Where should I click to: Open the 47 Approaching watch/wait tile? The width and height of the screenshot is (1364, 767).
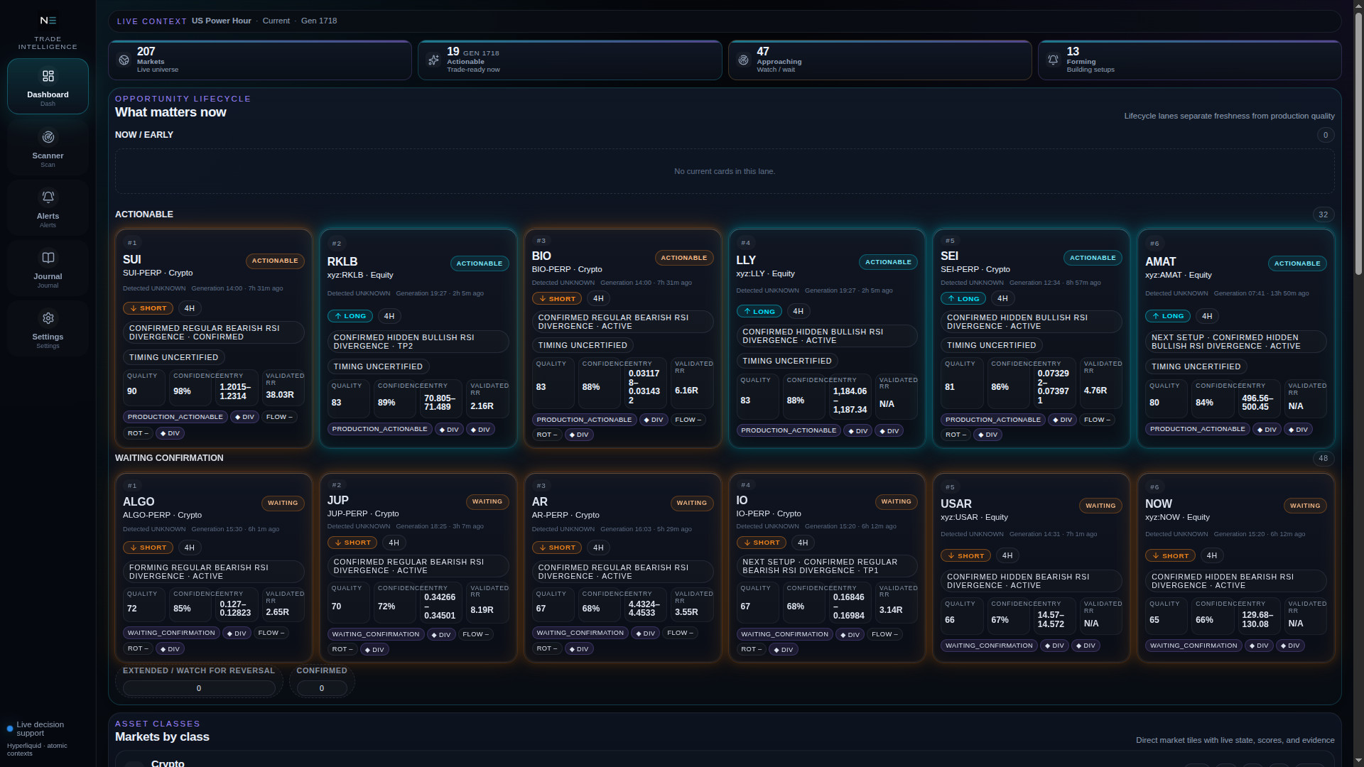tap(879, 60)
